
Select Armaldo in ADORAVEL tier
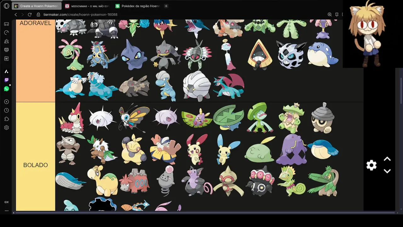[102, 55]
